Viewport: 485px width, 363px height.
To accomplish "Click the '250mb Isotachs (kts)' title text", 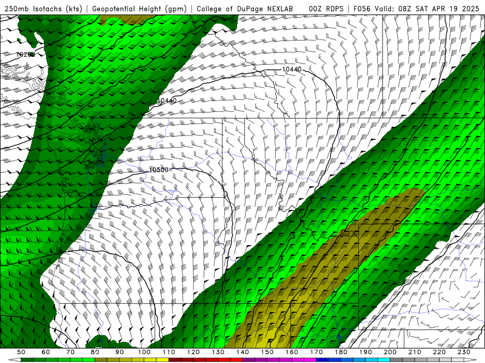I will pyautogui.click(x=43, y=9).
